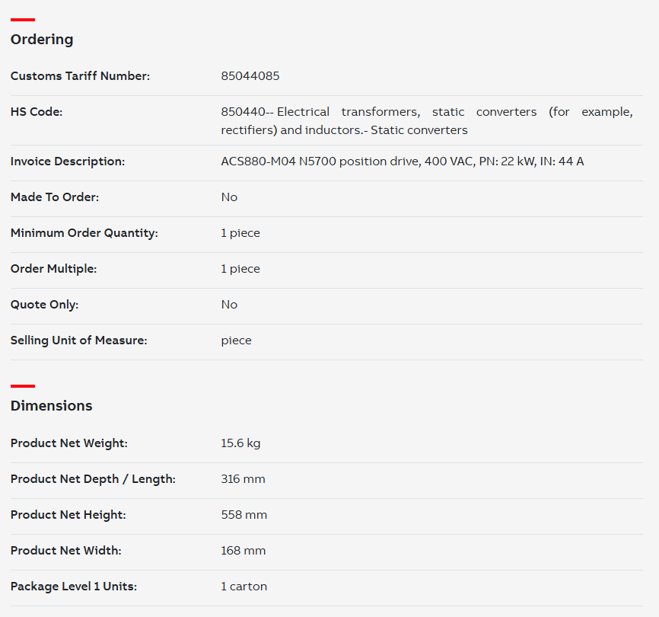Click the 'Product Net Width:' label
Screen dimensions: 659x617
click(65, 550)
